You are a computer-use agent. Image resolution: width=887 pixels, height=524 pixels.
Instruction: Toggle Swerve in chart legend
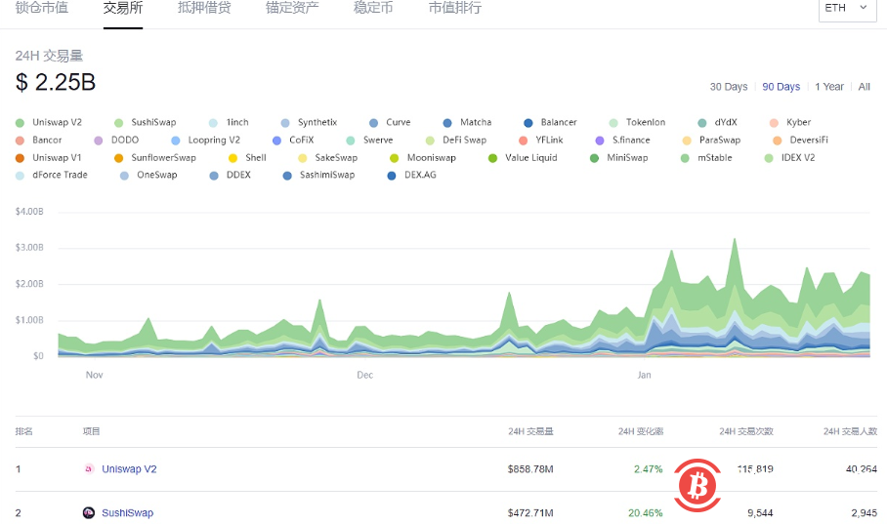[369, 140]
